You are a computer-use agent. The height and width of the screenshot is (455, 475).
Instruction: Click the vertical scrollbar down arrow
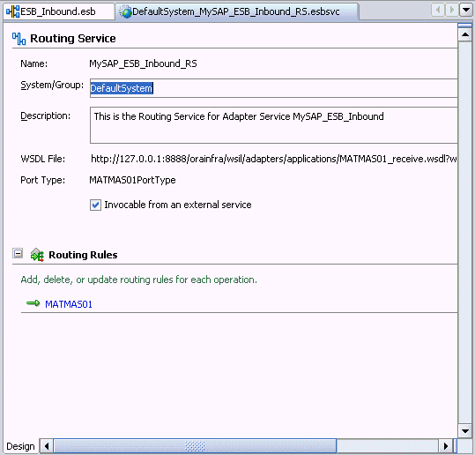click(465, 430)
